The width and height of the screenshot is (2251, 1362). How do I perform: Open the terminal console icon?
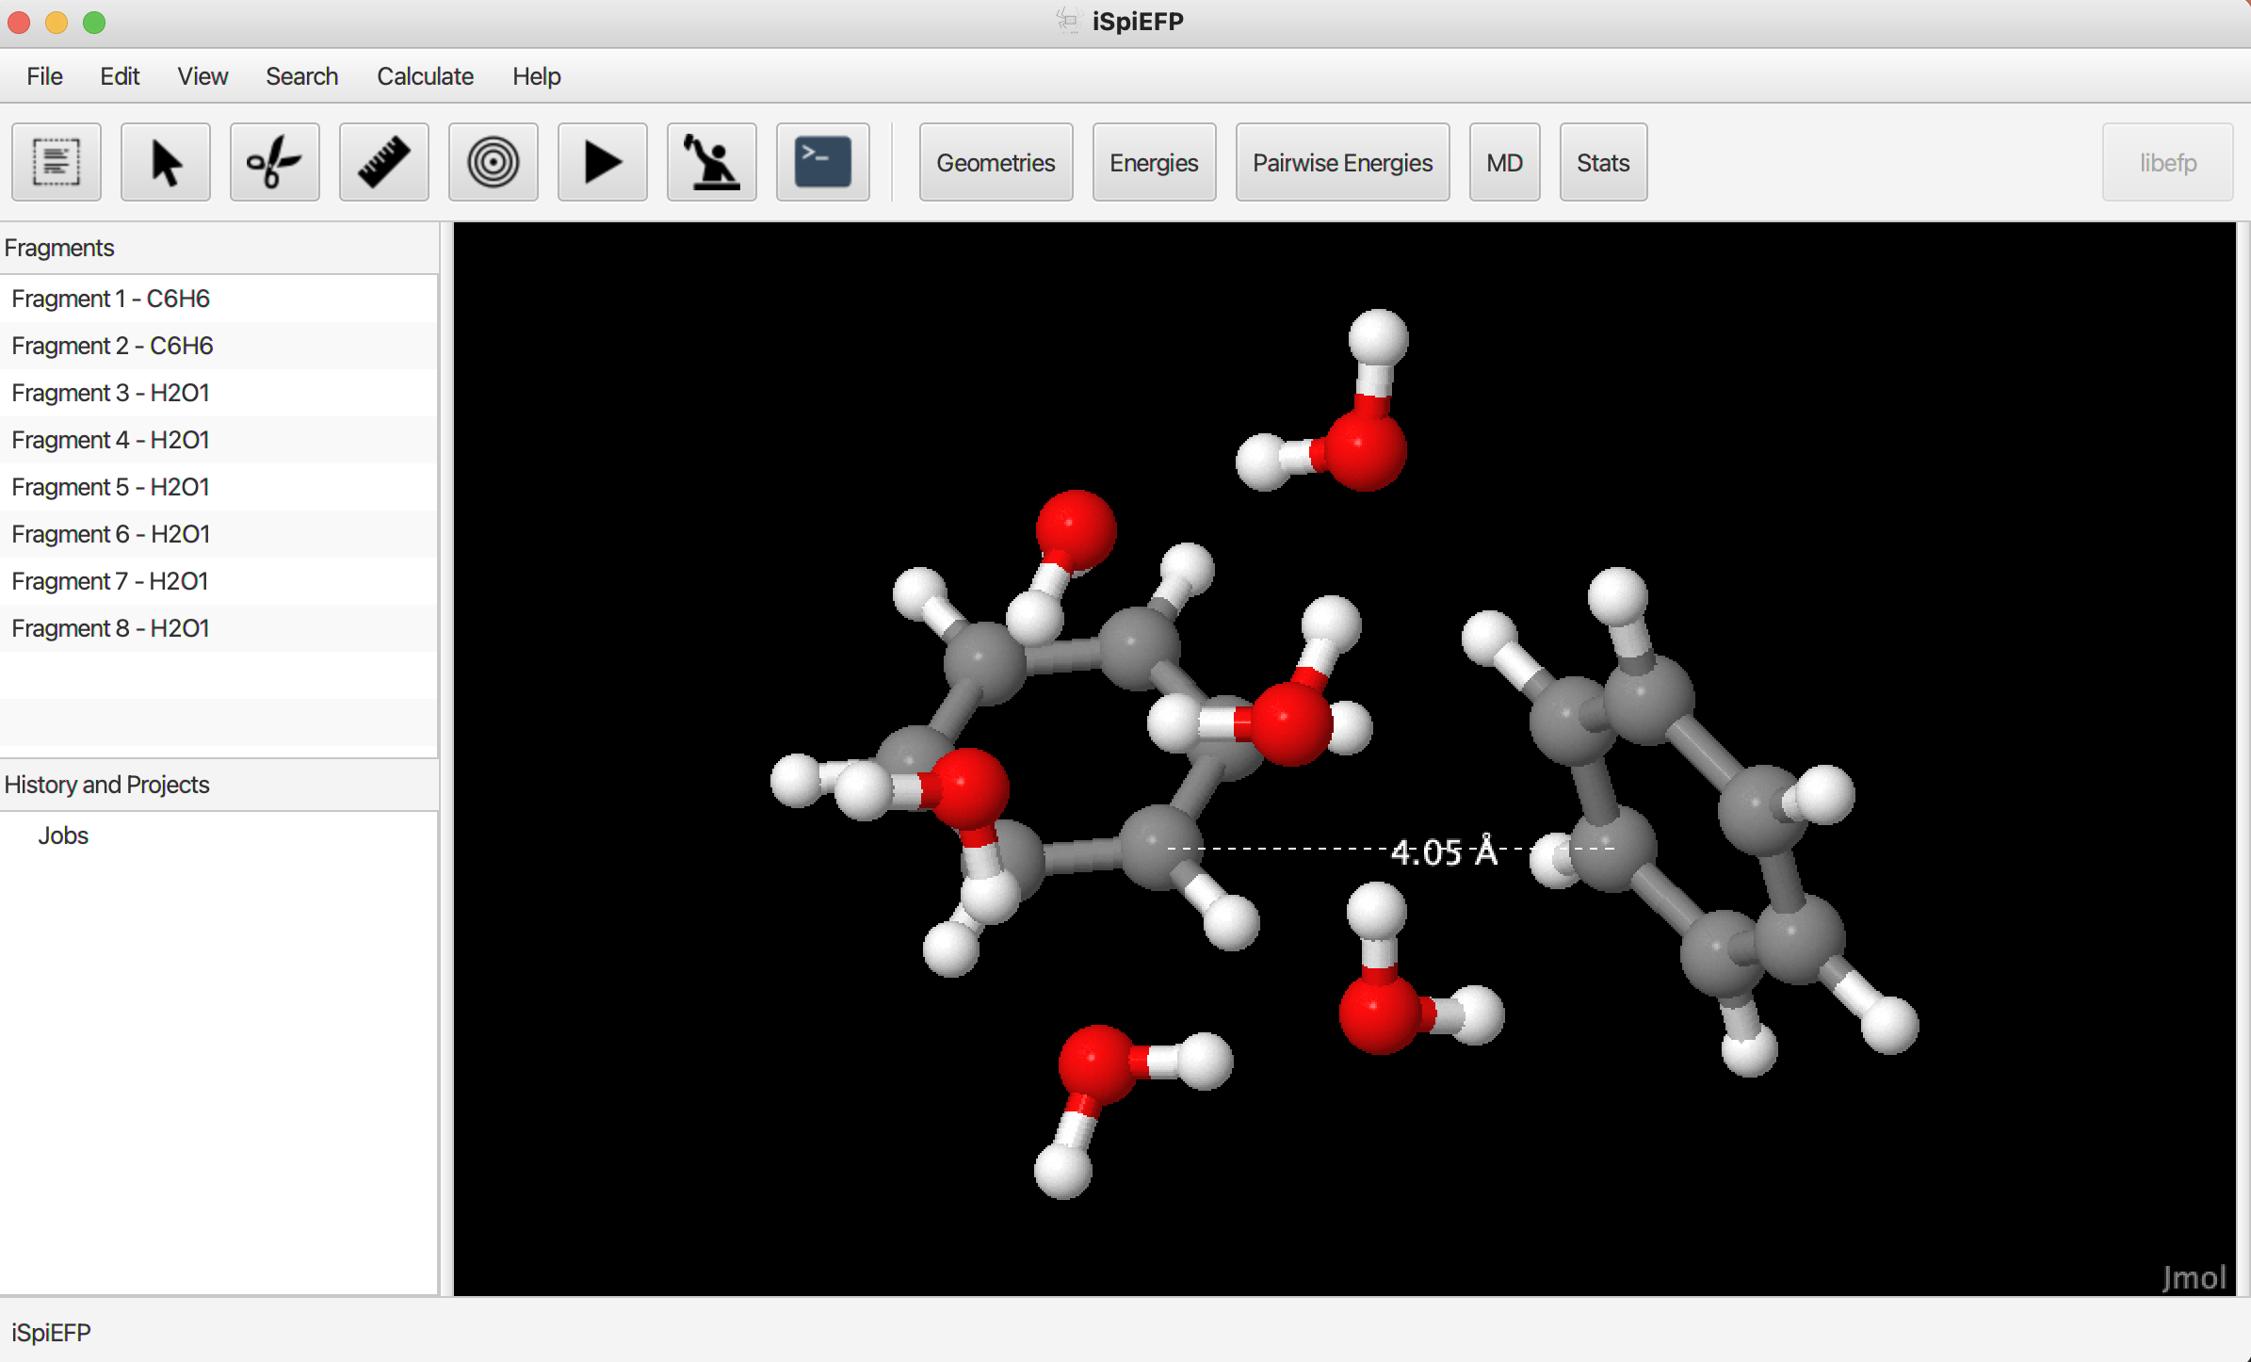coord(823,162)
